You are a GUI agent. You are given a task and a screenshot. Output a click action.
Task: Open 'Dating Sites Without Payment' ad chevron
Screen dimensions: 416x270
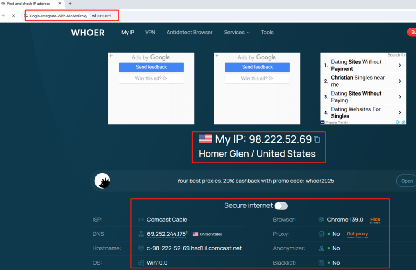coord(400,65)
